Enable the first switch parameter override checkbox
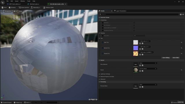185x104 pixels. [x=103, y=23]
